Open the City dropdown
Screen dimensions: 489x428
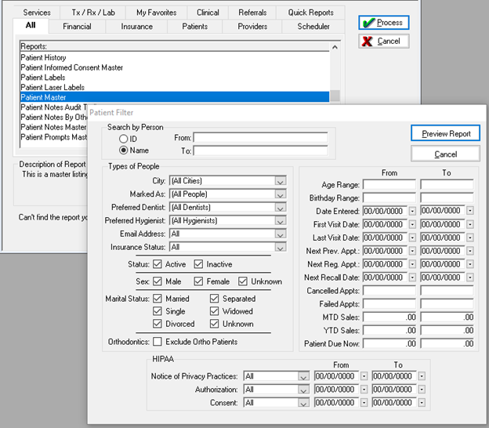pos(280,181)
